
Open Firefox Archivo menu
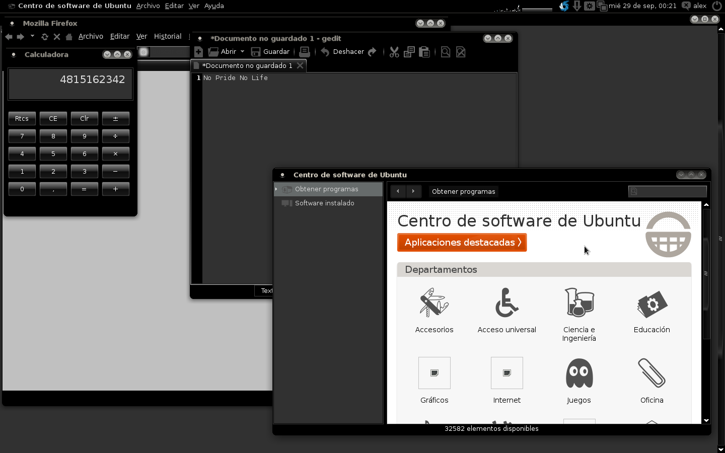[91, 36]
